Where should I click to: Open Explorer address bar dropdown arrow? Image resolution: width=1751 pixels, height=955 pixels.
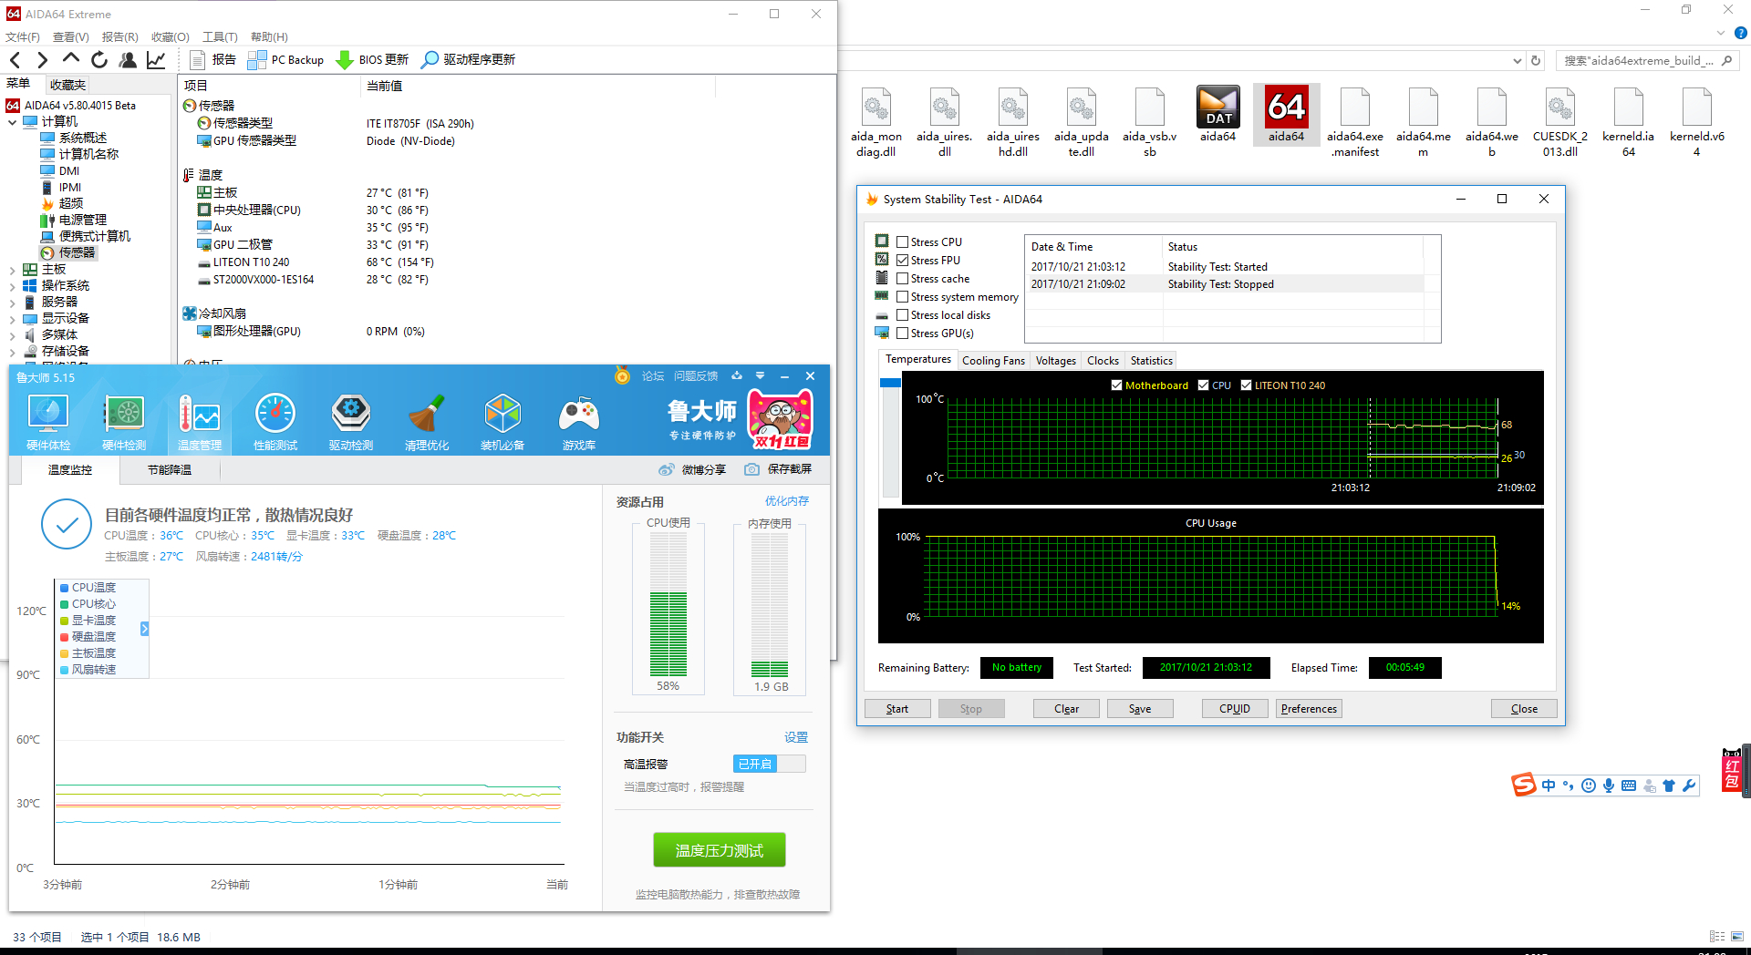[x=1517, y=61]
